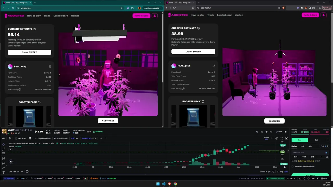Click Invite & Earn in right window
This screenshot has height=187, width=333.
point(310,15)
